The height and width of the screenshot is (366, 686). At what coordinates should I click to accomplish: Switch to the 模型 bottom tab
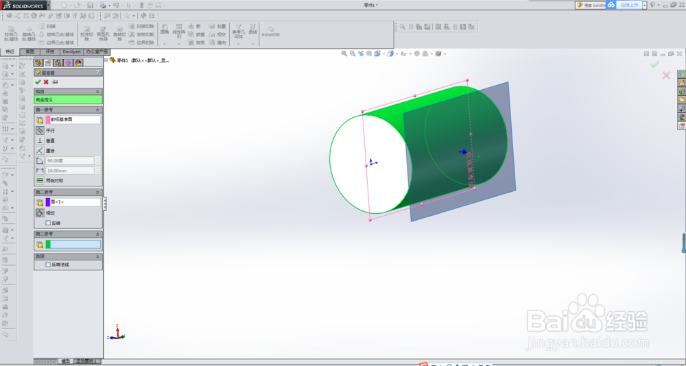66,361
